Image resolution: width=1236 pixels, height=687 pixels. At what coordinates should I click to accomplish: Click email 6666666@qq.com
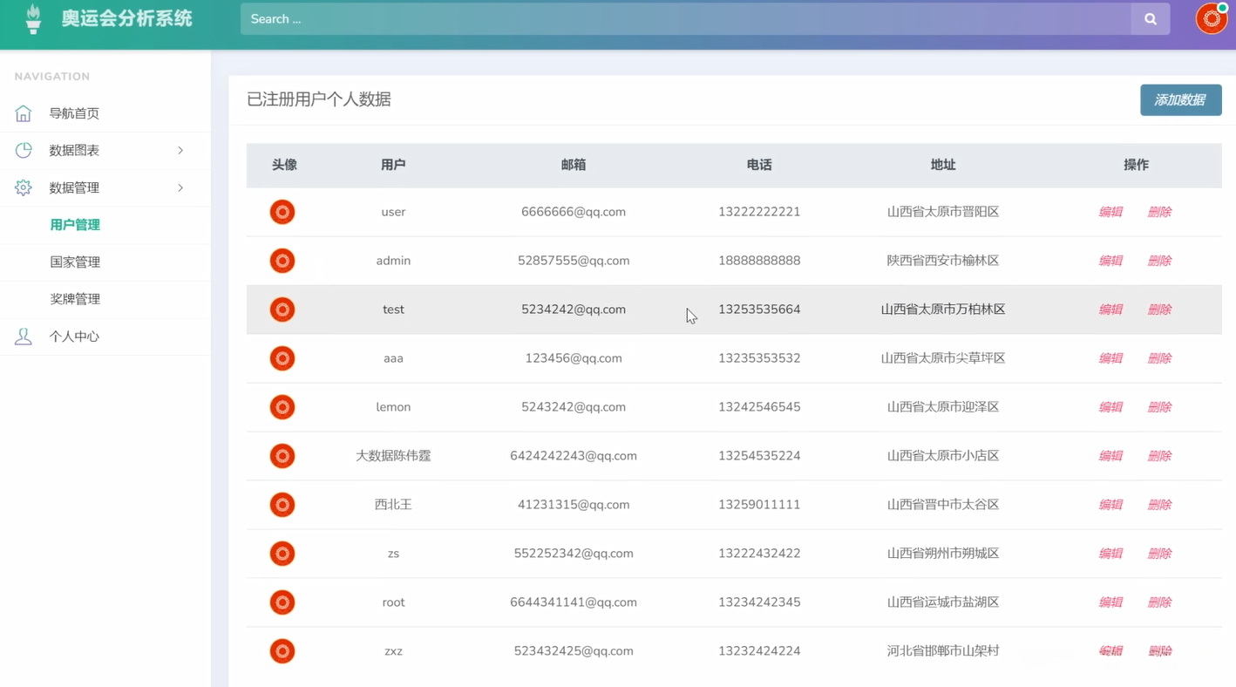[x=574, y=212]
